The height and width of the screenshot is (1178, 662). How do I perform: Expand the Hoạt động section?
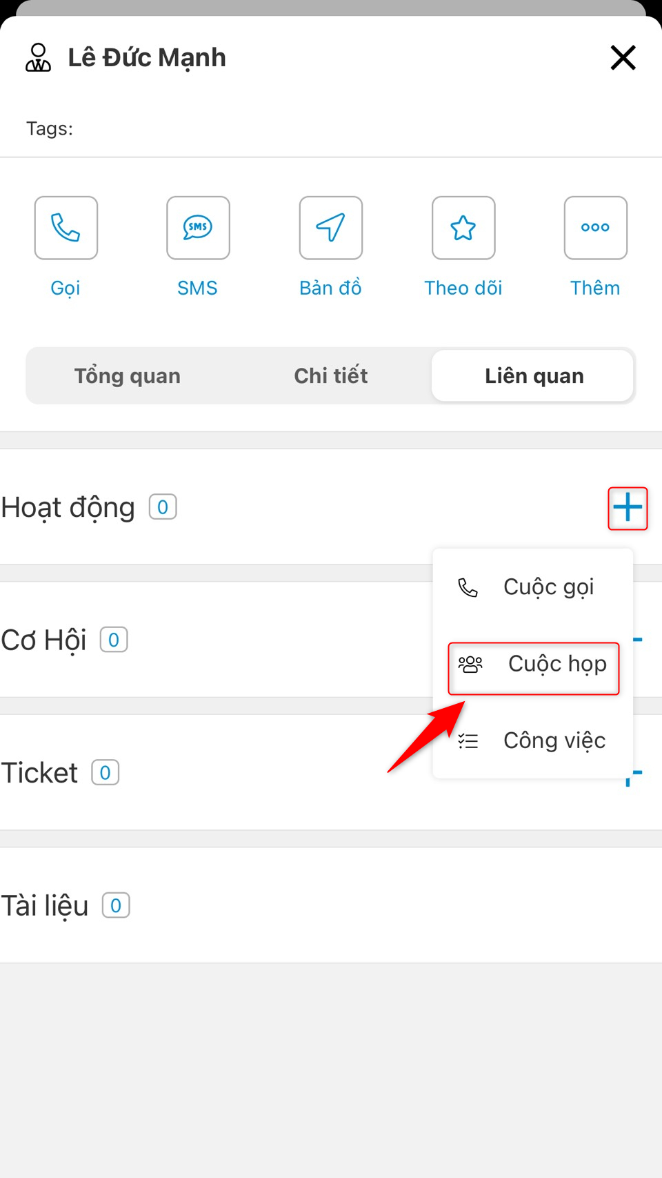(x=68, y=508)
